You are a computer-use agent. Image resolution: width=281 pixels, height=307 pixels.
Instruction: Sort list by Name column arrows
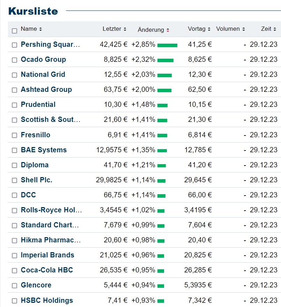coord(40,29)
